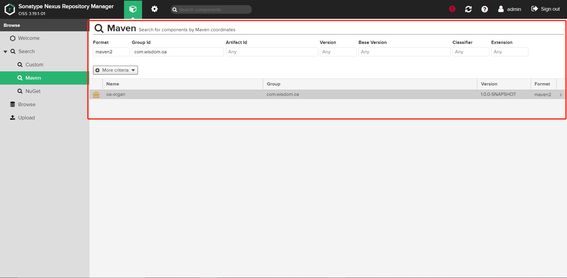567x278 pixels.
Task: Click the Browse database stack icon
Action: coord(12,104)
